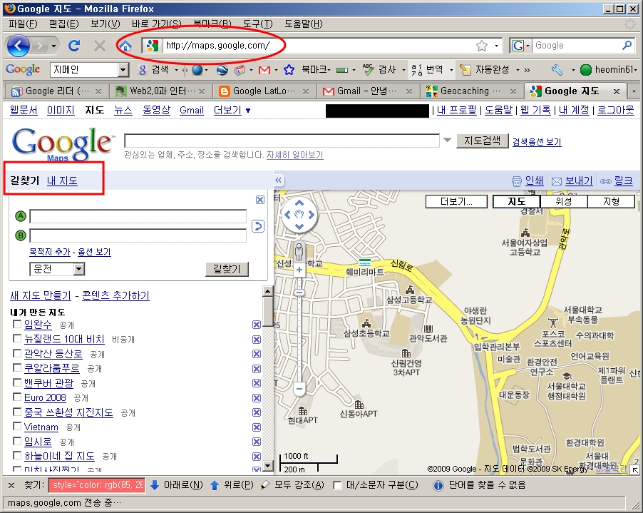Open the address bar history dropdown arrow

[497, 46]
